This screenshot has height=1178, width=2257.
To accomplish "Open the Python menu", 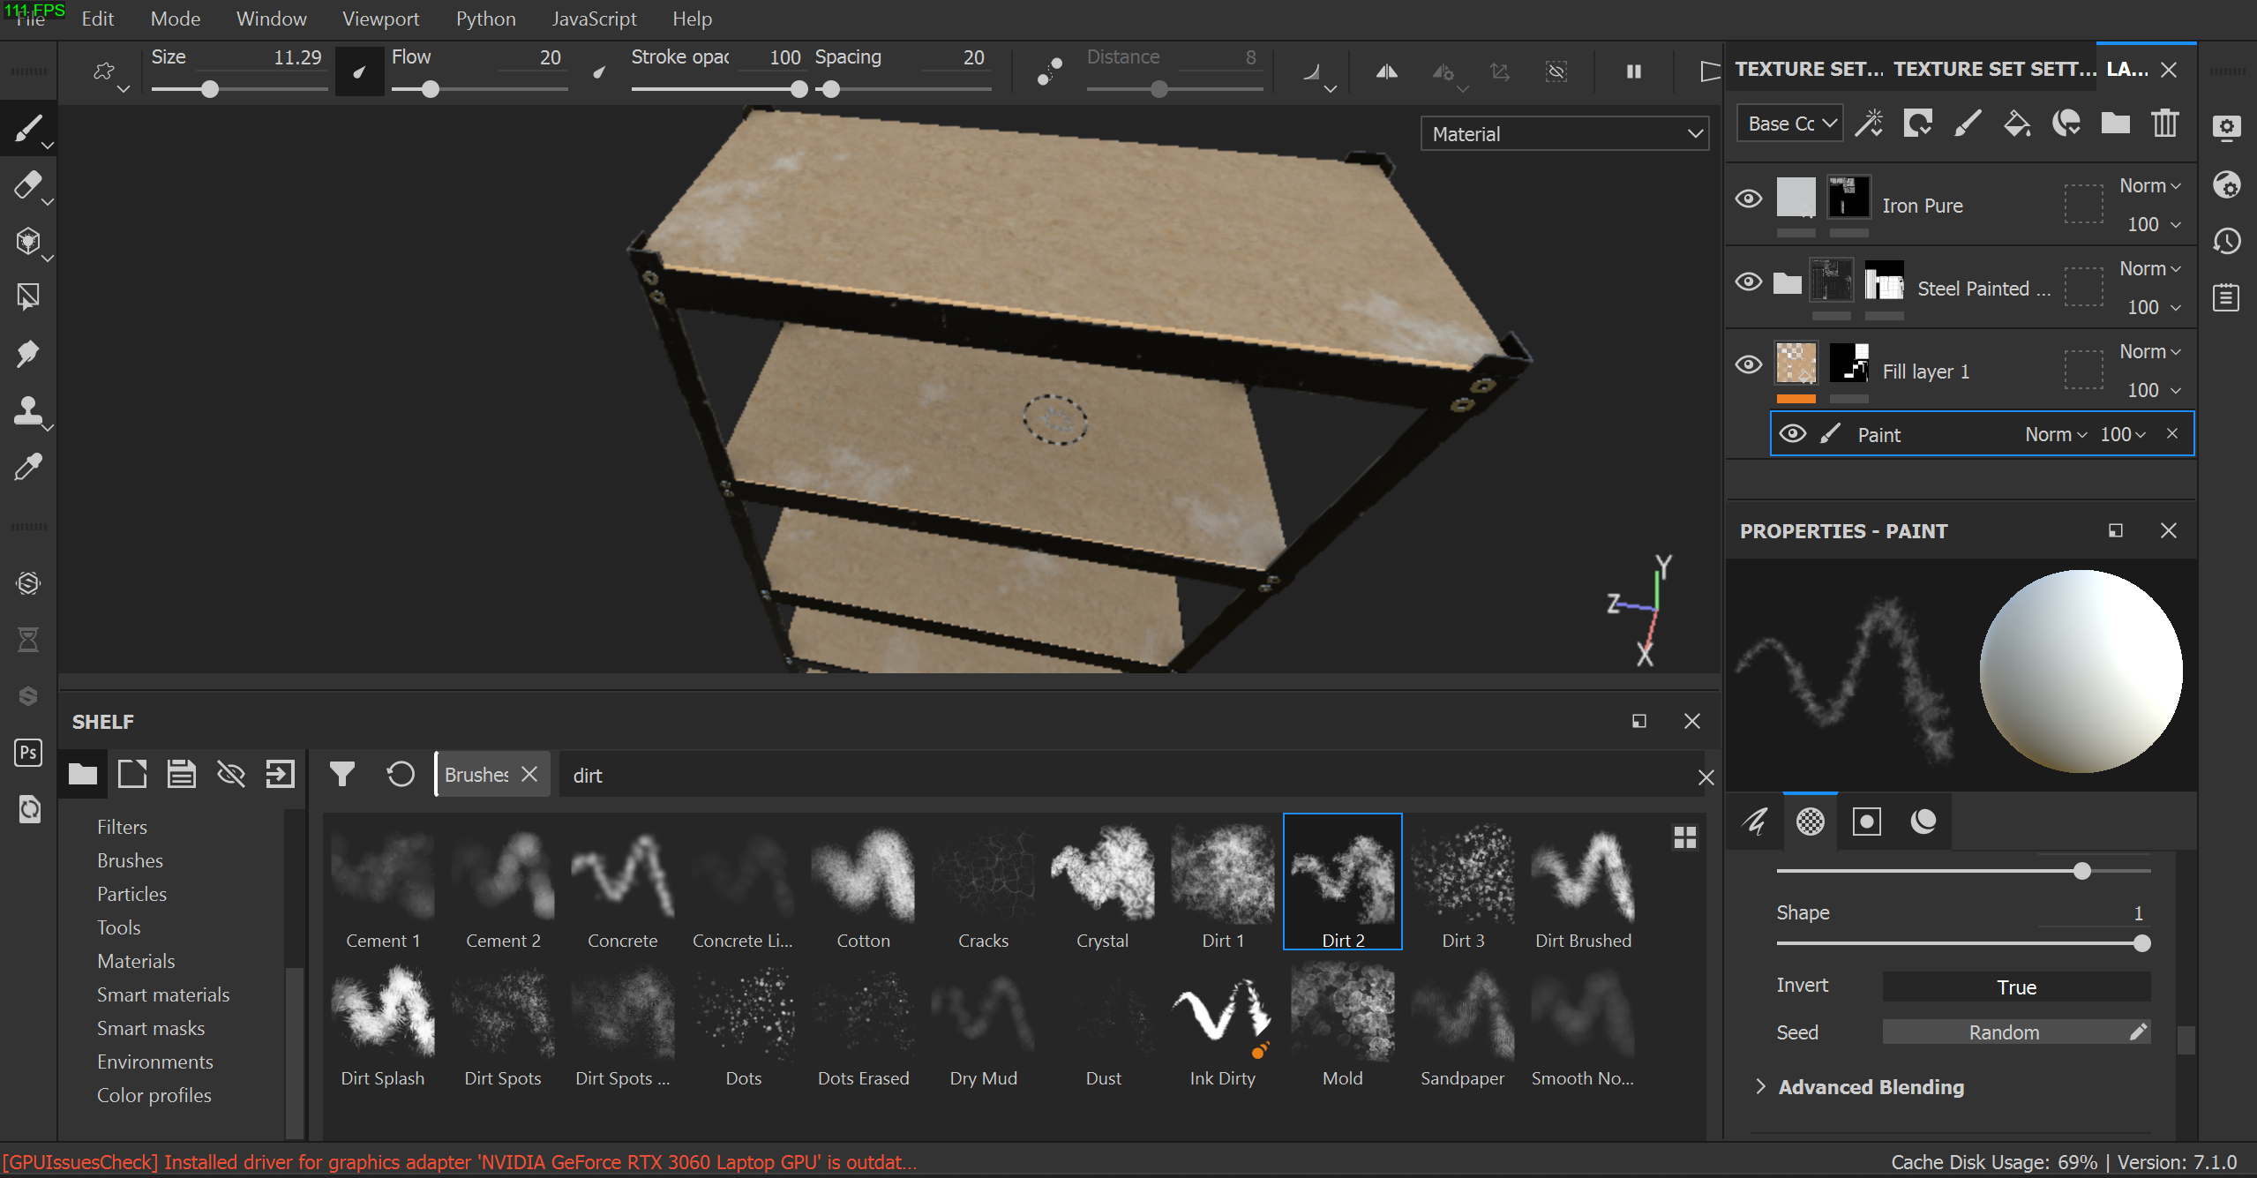I will click(485, 19).
